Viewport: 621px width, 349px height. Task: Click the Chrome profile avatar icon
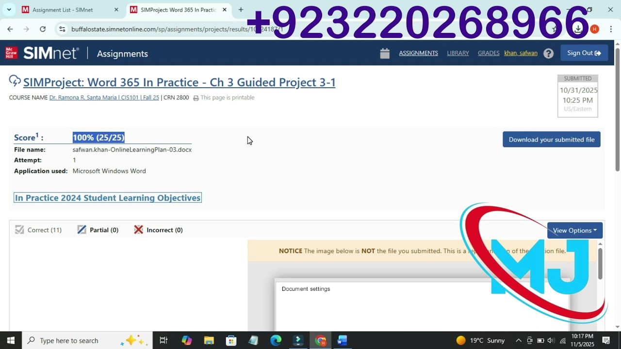click(595, 29)
